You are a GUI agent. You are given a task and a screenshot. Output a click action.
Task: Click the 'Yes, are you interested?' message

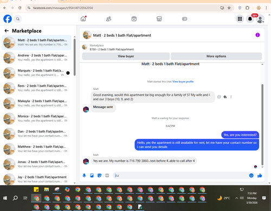coord(240,135)
